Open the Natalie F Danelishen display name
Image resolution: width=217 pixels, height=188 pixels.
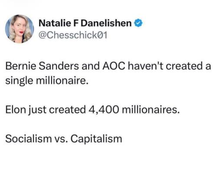coord(85,23)
